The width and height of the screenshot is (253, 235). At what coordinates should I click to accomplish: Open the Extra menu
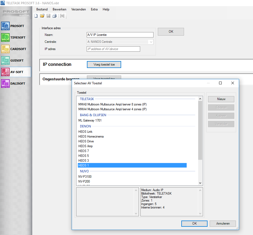pyautogui.click(x=94, y=9)
